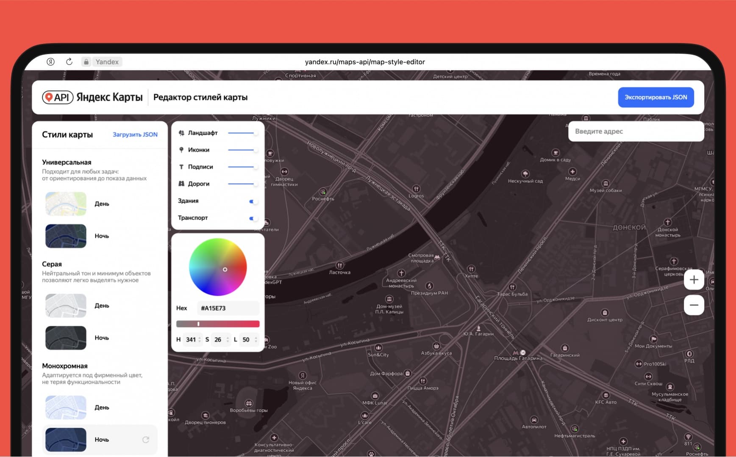Click the Введите адрес search field
This screenshot has width=736, height=457.
click(x=636, y=131)
